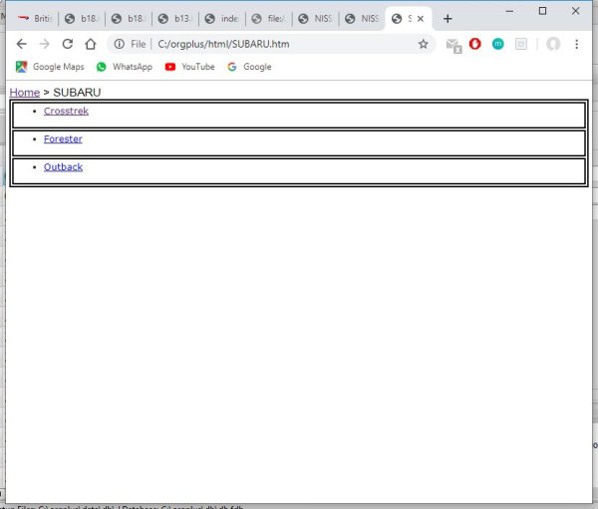
Task: Open the WhatsApp bookmark
Action: pyautogui.click(x=124, y=67)
